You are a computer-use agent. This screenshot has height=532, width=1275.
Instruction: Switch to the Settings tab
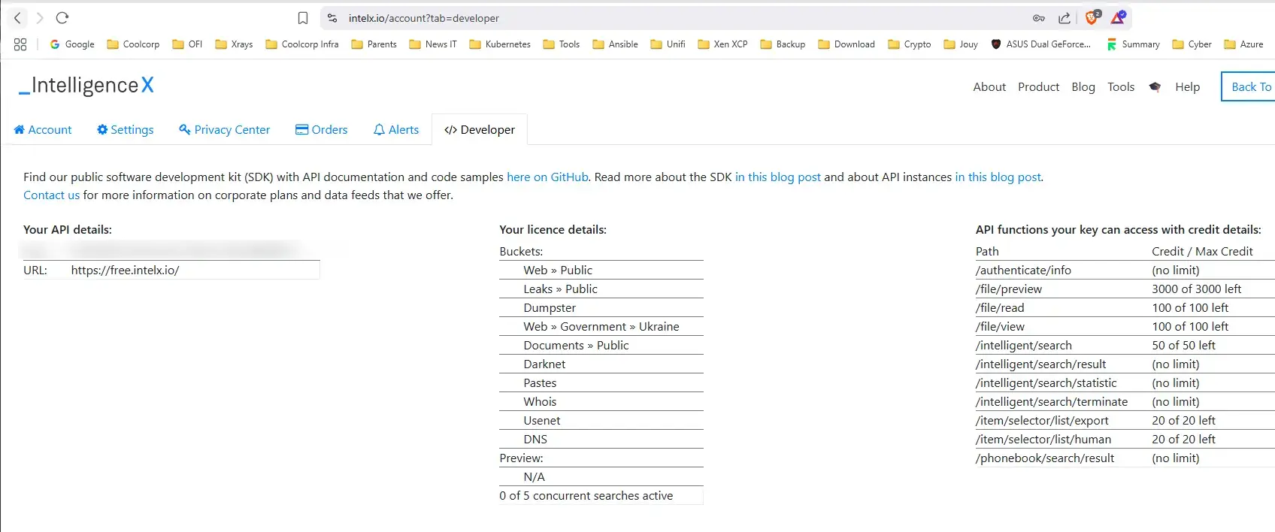coord(125,129)
